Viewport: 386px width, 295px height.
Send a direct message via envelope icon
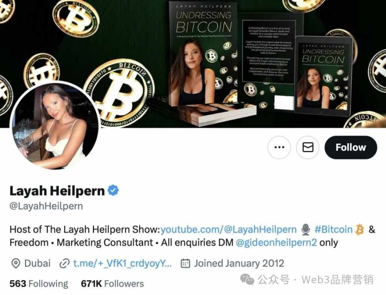click(308, 147)
